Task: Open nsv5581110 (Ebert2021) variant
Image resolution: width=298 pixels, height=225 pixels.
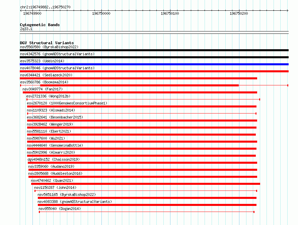Action: tap(49, 131)
